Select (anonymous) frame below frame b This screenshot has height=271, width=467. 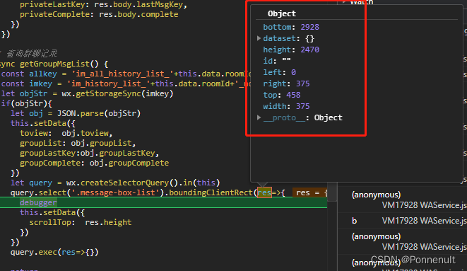[x=376, y=237]
